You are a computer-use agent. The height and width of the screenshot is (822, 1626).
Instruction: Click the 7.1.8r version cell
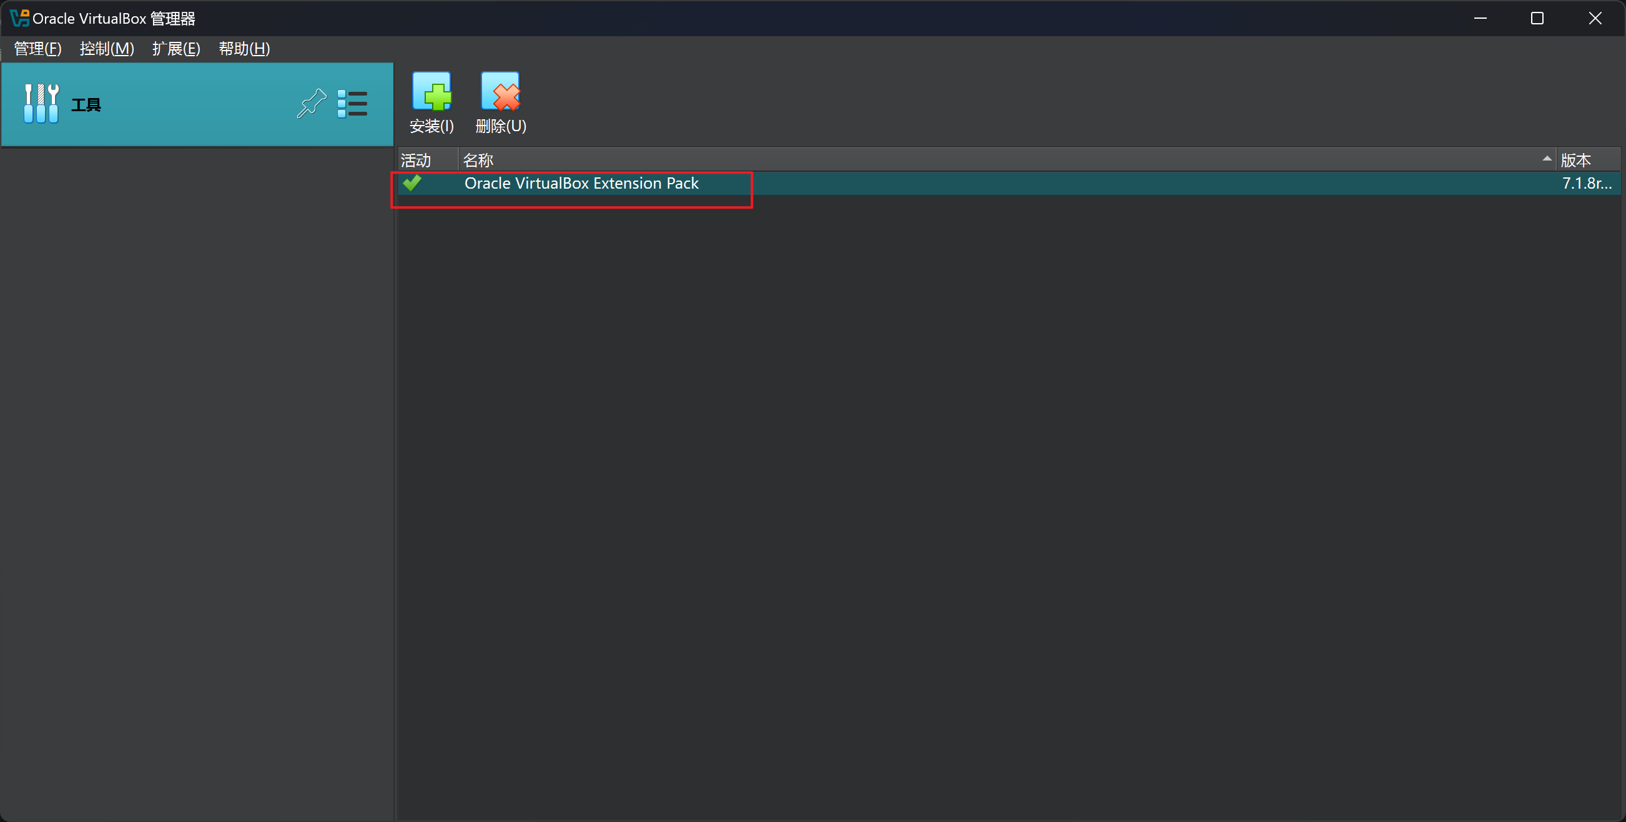tap(1586, 183)
